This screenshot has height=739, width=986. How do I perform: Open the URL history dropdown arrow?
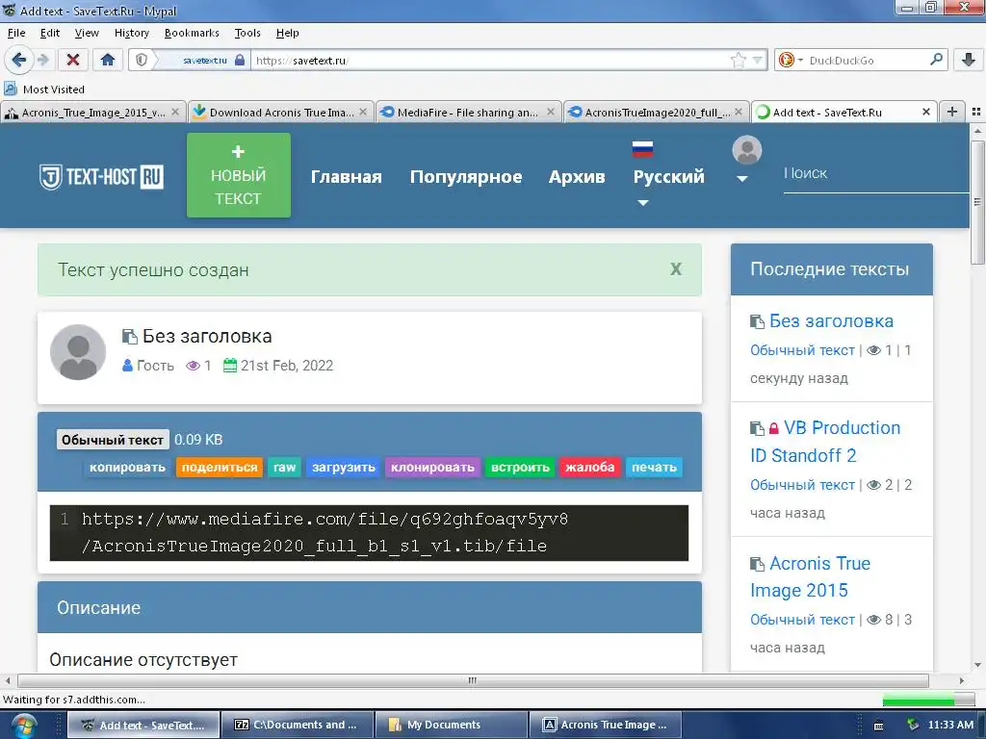click(x=758, y=61)
